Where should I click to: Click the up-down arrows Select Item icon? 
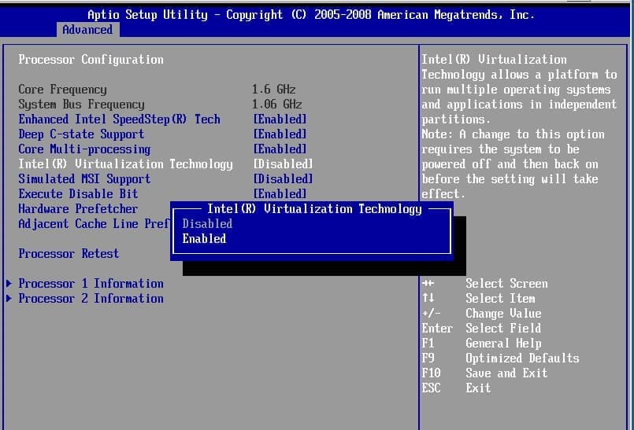(428, 299)
